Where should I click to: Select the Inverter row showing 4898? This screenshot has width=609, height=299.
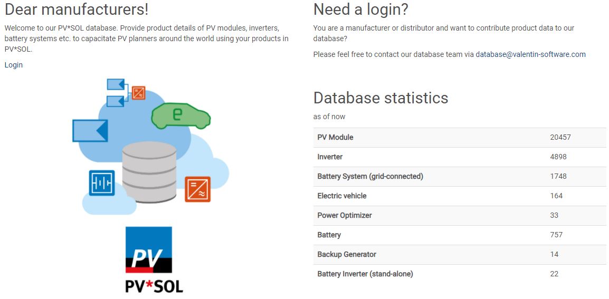[459, 157]
